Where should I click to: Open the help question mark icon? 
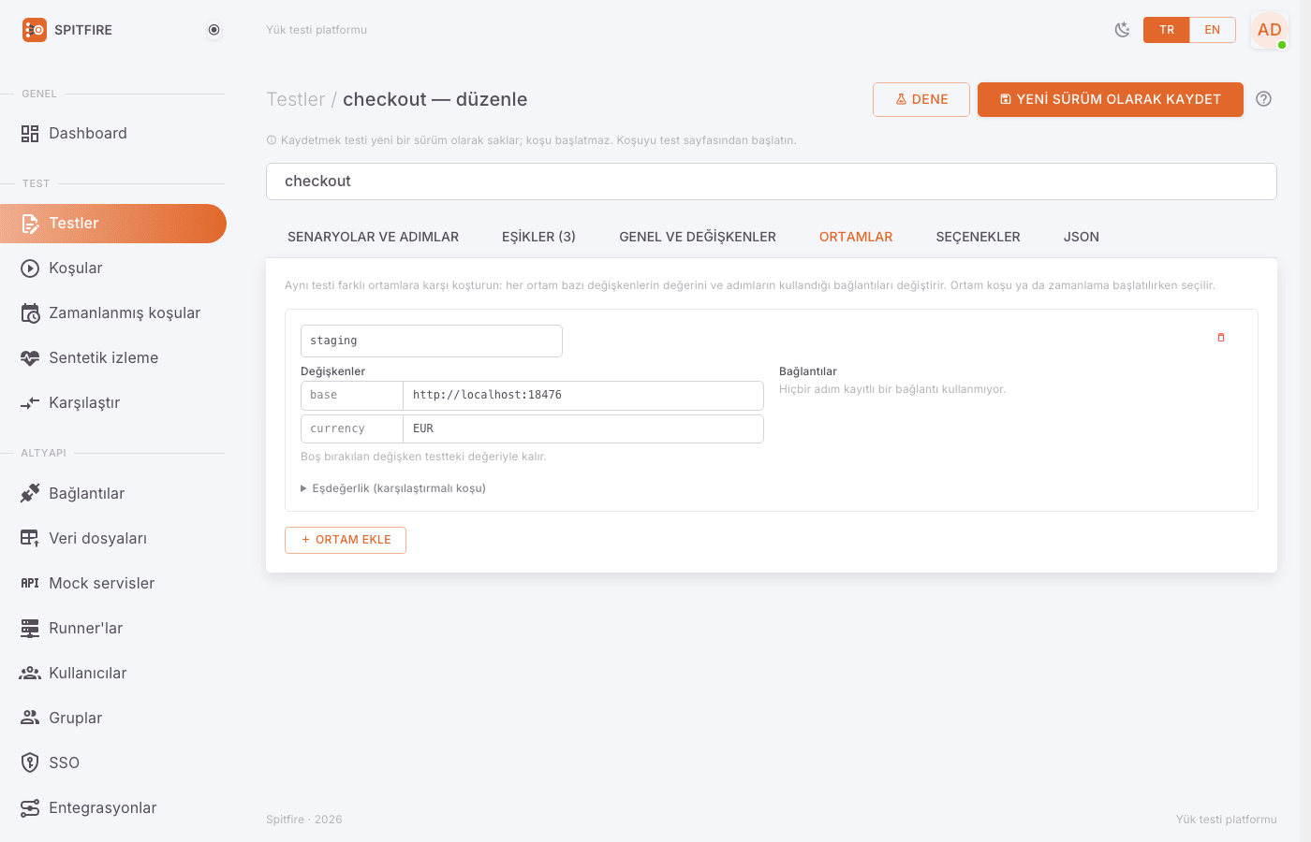coord(1263,99)
